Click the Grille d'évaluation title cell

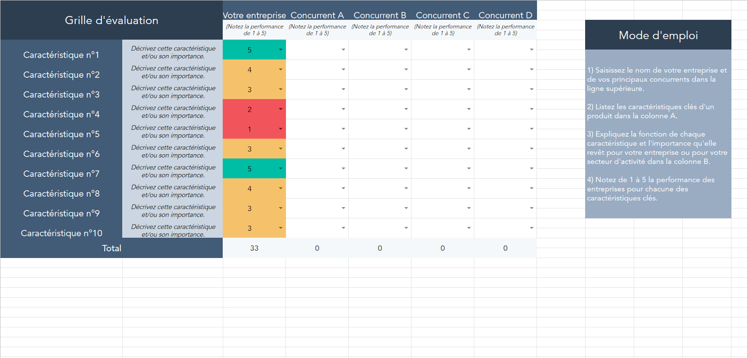tap(111, 20)
